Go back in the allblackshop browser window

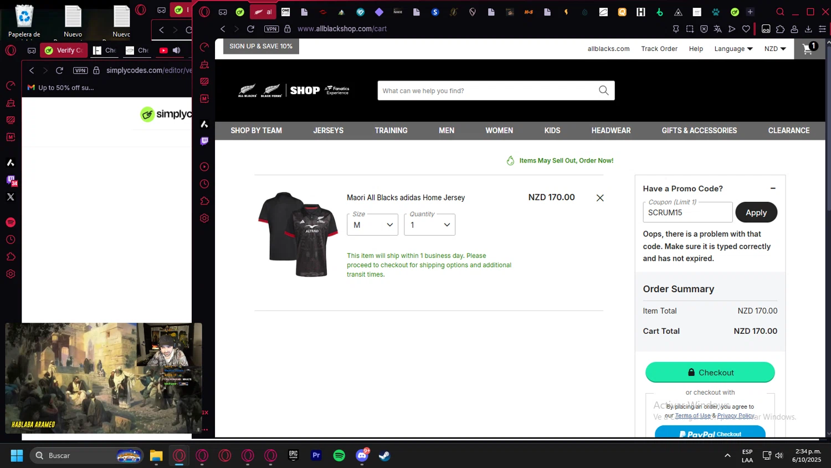click(223, 29)
